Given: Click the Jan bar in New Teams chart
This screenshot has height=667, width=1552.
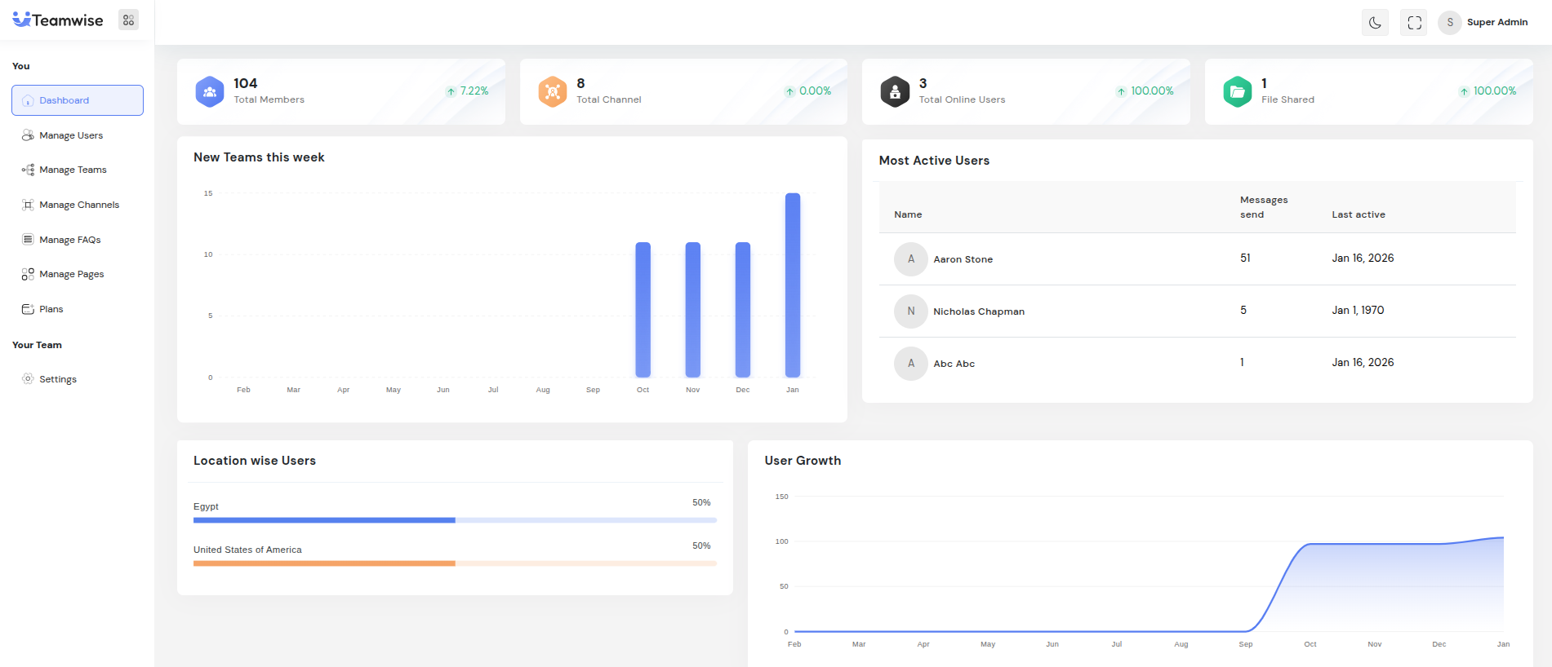Looking at the screenshot, I should (x=792, y=285).
